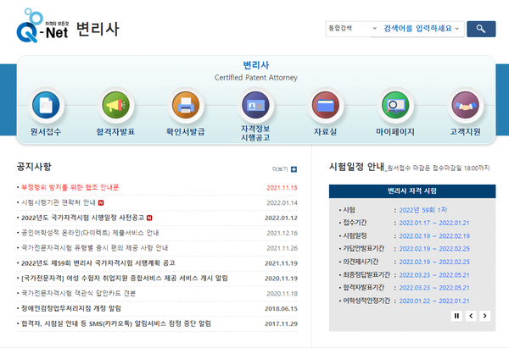Select the 마이페이지 menu label
Viewport: 509px width, 348px height.
(395, 132)
